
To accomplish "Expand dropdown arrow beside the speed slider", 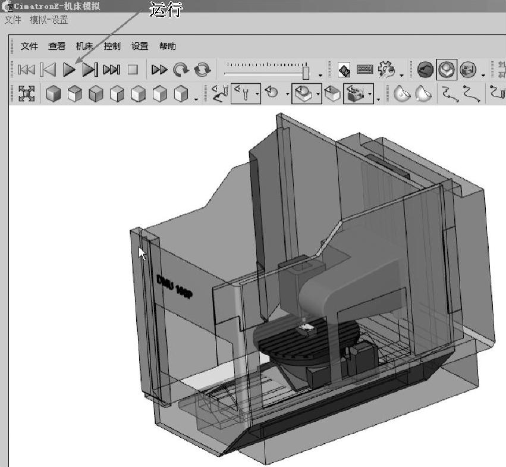I will [x=320, y=76].
